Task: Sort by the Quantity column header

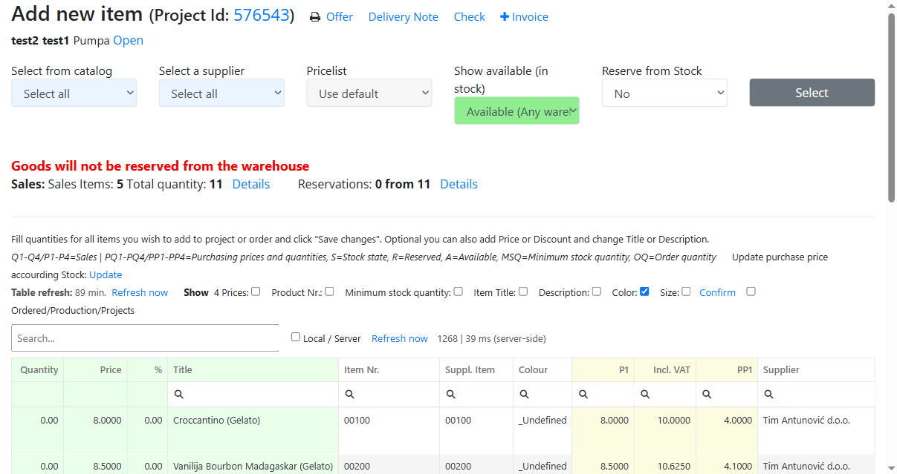Action: coord(38,369)
